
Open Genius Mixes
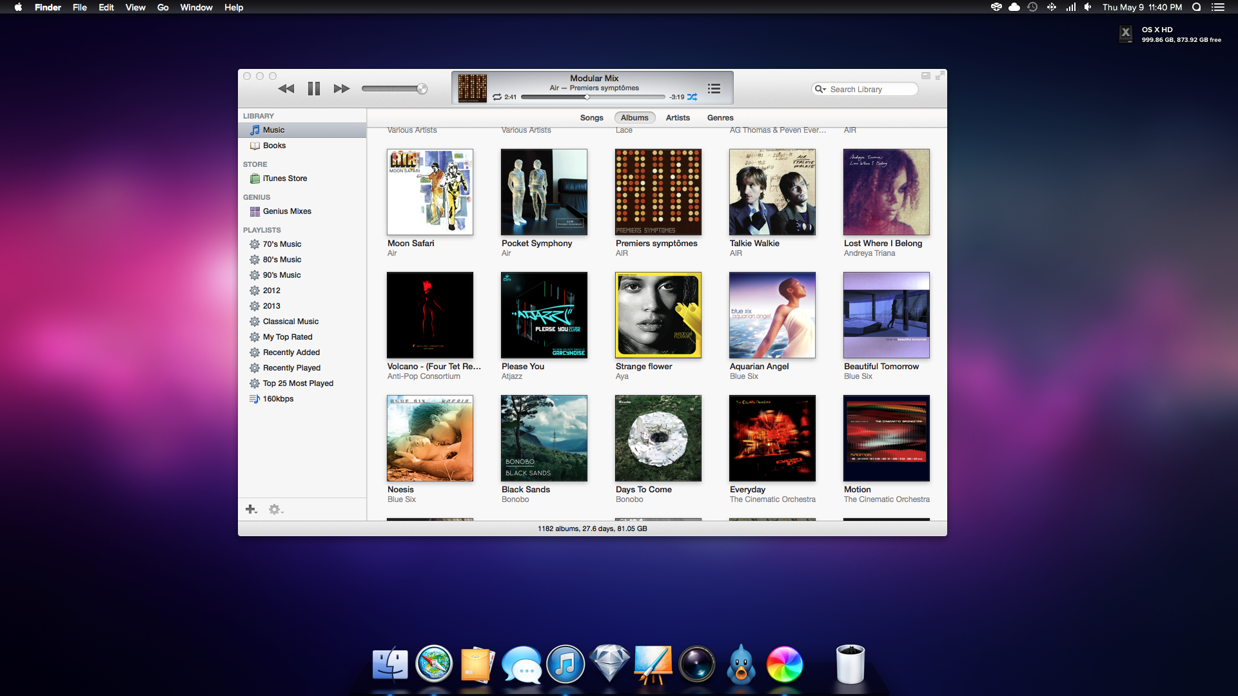click(x=302, y=211)
